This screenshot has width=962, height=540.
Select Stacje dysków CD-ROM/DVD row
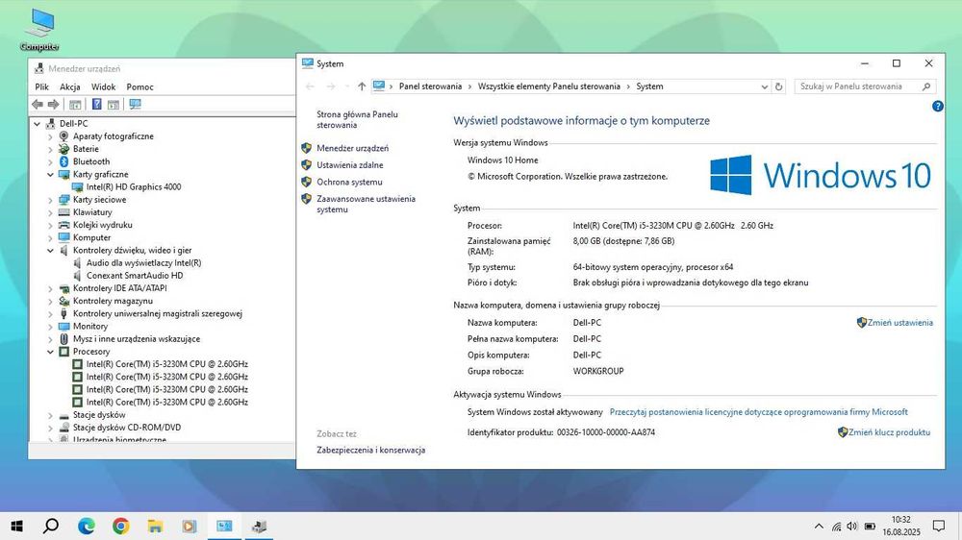126,428
